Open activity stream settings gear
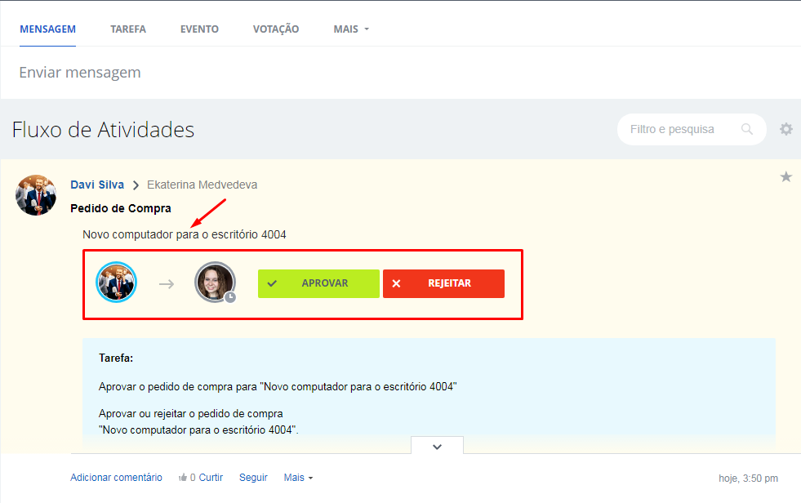This screenshot has height=503, width=801. pos(786,129)
